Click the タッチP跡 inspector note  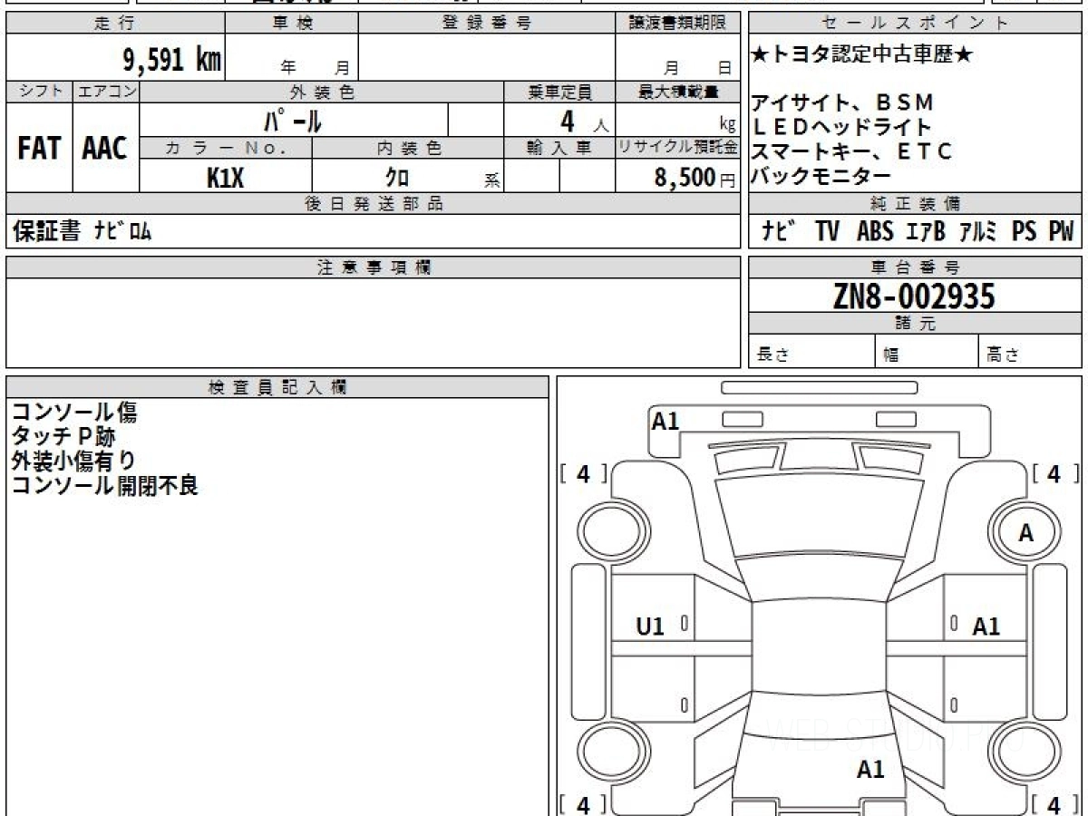(63, 438)
